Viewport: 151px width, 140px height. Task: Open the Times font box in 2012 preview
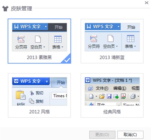pyautogui.click(x=59, y=96)
